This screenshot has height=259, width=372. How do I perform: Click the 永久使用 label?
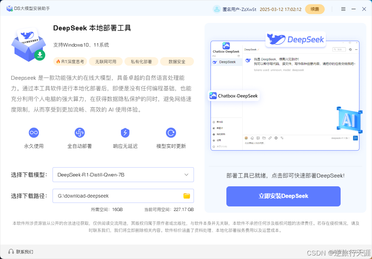point(34,146)
